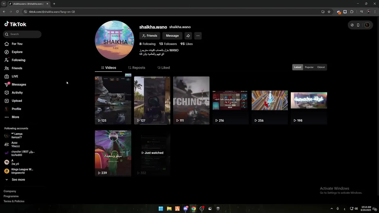Open the Terms & Policies link
Image resolution: width=379 pixels, height=213 pixels.
tap(14, 201)
